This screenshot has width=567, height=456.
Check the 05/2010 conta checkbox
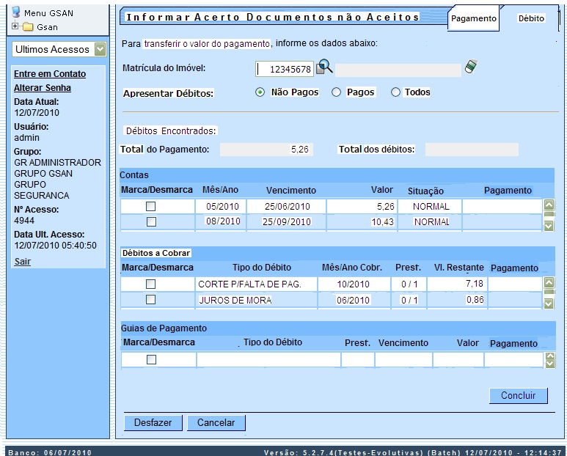151,207
